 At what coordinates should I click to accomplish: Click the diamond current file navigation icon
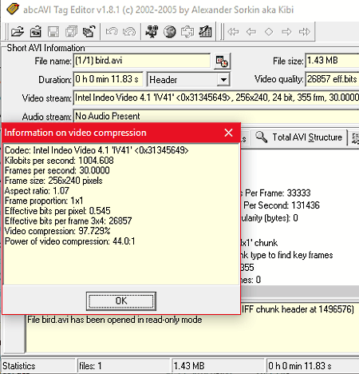[269, 32]
